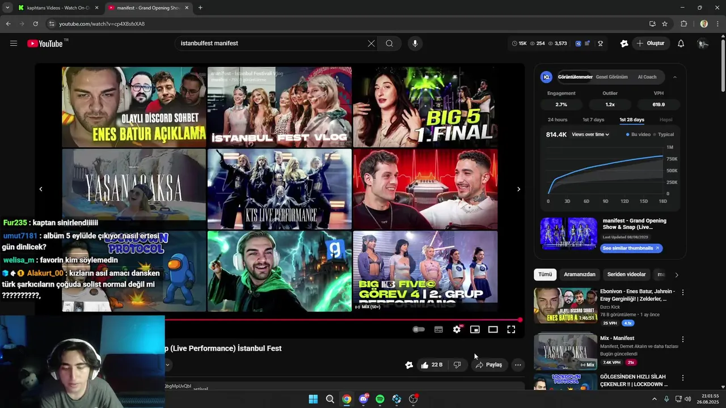Click the sparkle AI icon beside Oluştur
The height and width of the screenshot is (408, 726).
pos(624,44)
